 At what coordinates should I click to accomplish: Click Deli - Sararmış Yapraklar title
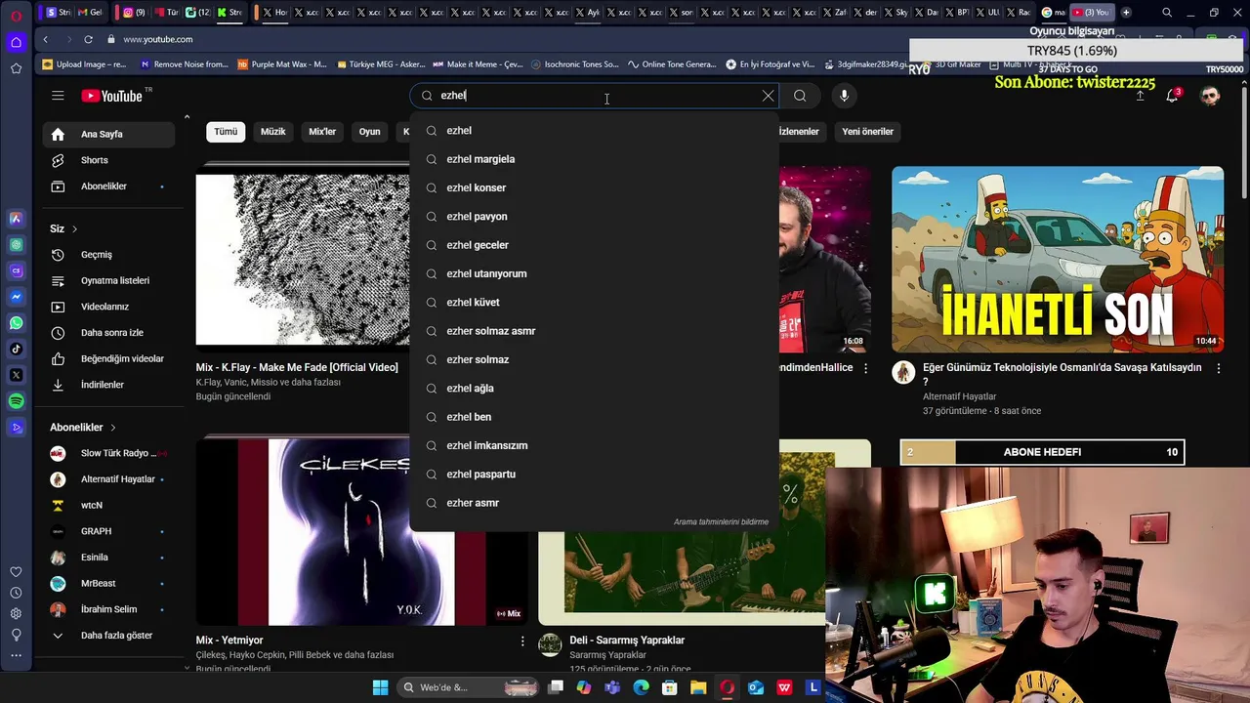click(627, 641)
